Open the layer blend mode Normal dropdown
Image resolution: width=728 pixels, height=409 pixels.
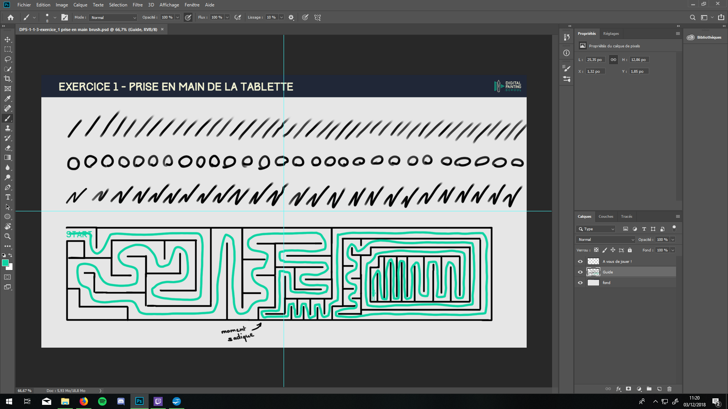(605, 239)
